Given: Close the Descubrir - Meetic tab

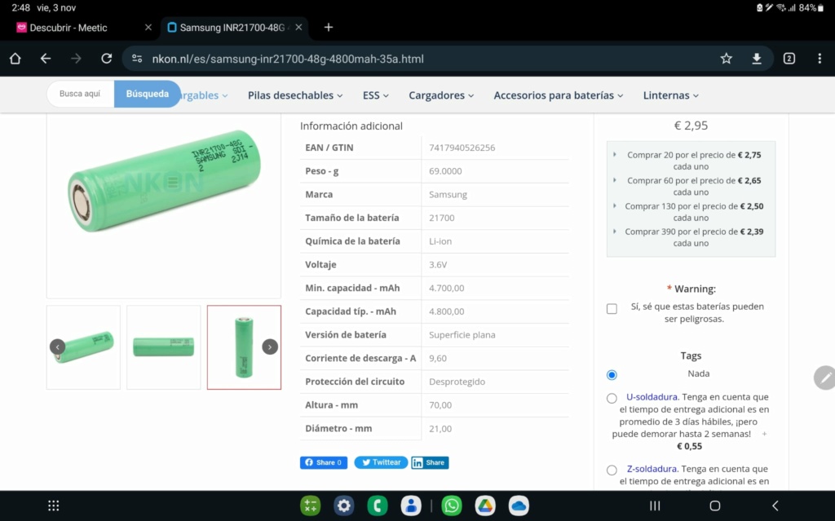Looking at the screenshot, I should (148, 27).
